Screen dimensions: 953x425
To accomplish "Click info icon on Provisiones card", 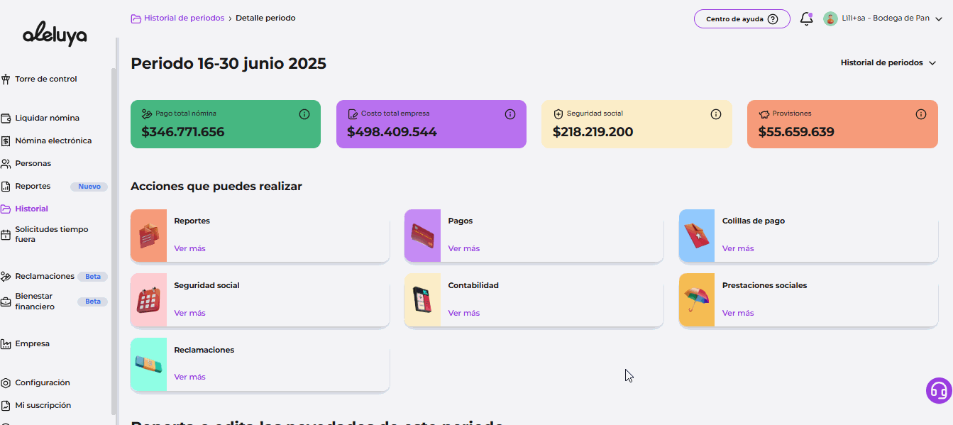I will click(920, 114).
